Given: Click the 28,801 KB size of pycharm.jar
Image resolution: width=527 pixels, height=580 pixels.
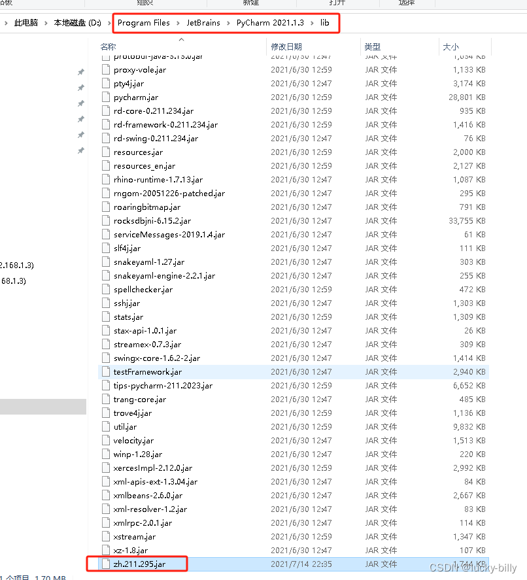Looking at the screenshot, I should (x=467, y=97).
